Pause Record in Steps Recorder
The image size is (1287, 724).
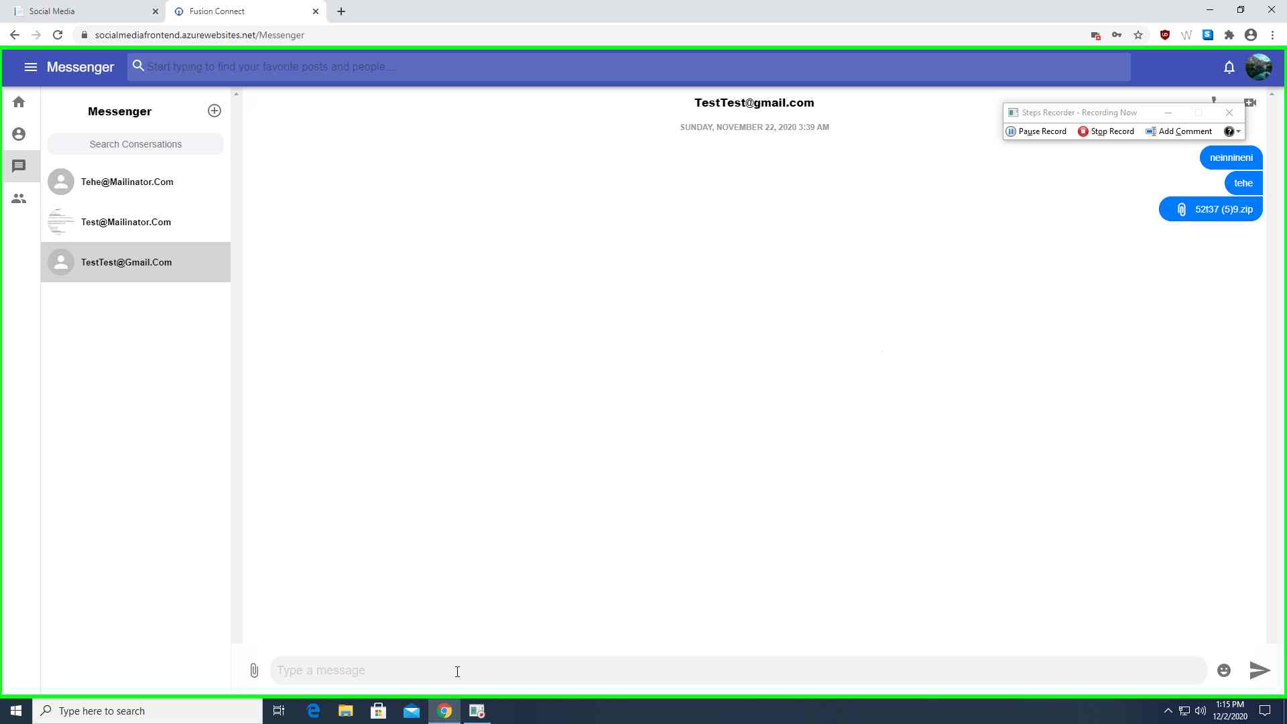1036,131
